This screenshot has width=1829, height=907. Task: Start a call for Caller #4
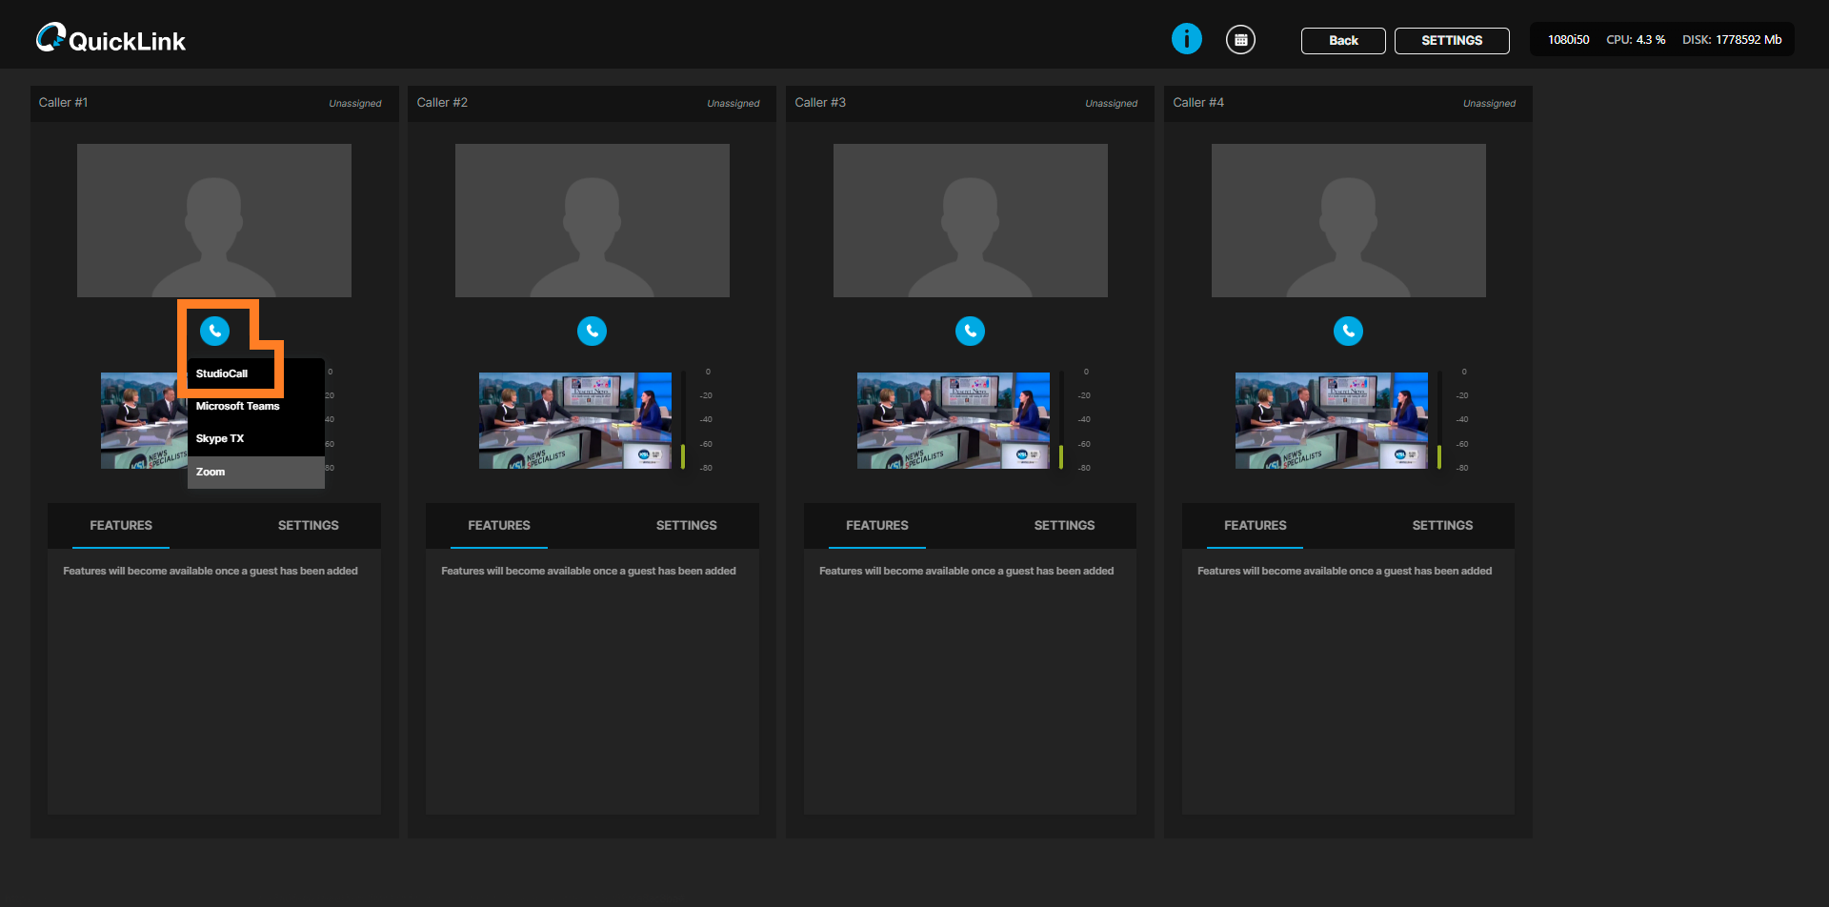(x=1348, y=331)
